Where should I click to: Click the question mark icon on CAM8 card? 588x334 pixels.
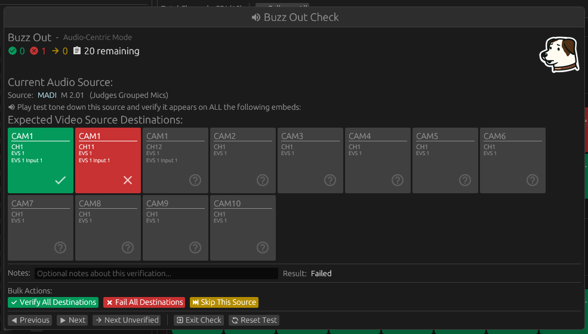pyautogui.click(x=128, y=248)
